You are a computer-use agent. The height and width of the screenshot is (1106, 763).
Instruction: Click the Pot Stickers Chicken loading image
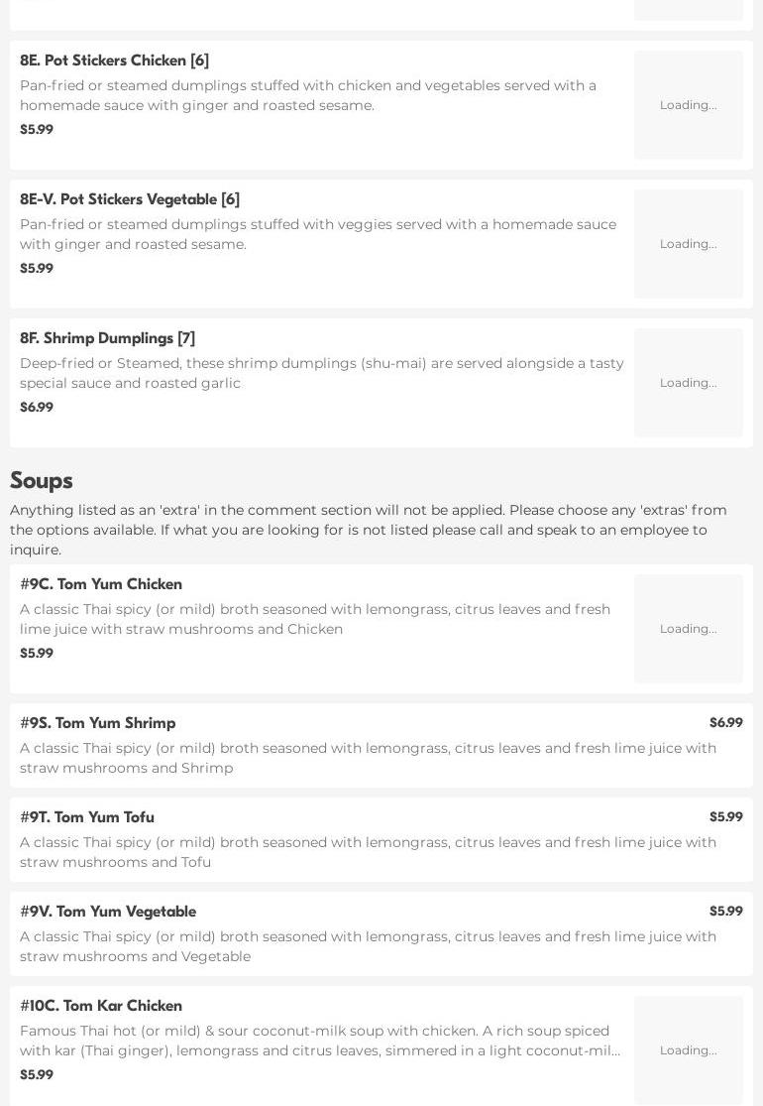click(x=688, y=105)
